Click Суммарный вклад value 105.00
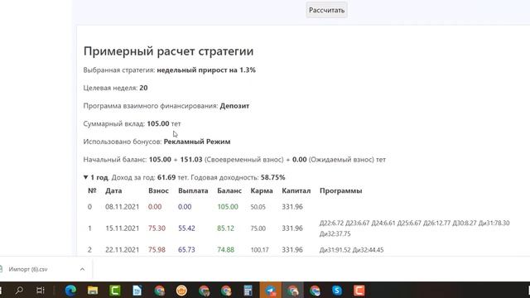This screenshot has width=530, height=298. point(158,123)
